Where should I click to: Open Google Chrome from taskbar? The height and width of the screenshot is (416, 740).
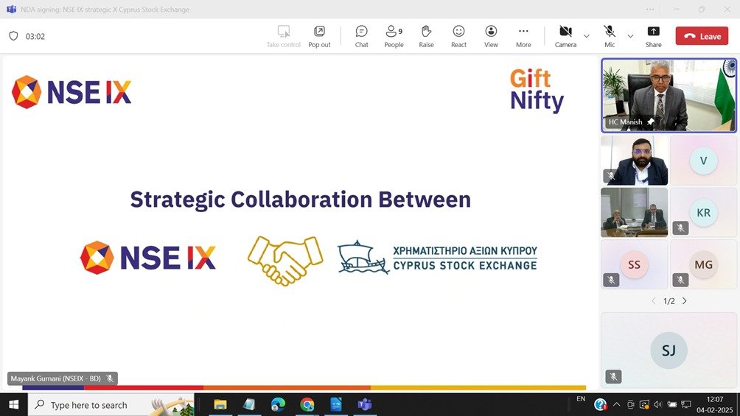pyautogui.click(x=307, y=405)
